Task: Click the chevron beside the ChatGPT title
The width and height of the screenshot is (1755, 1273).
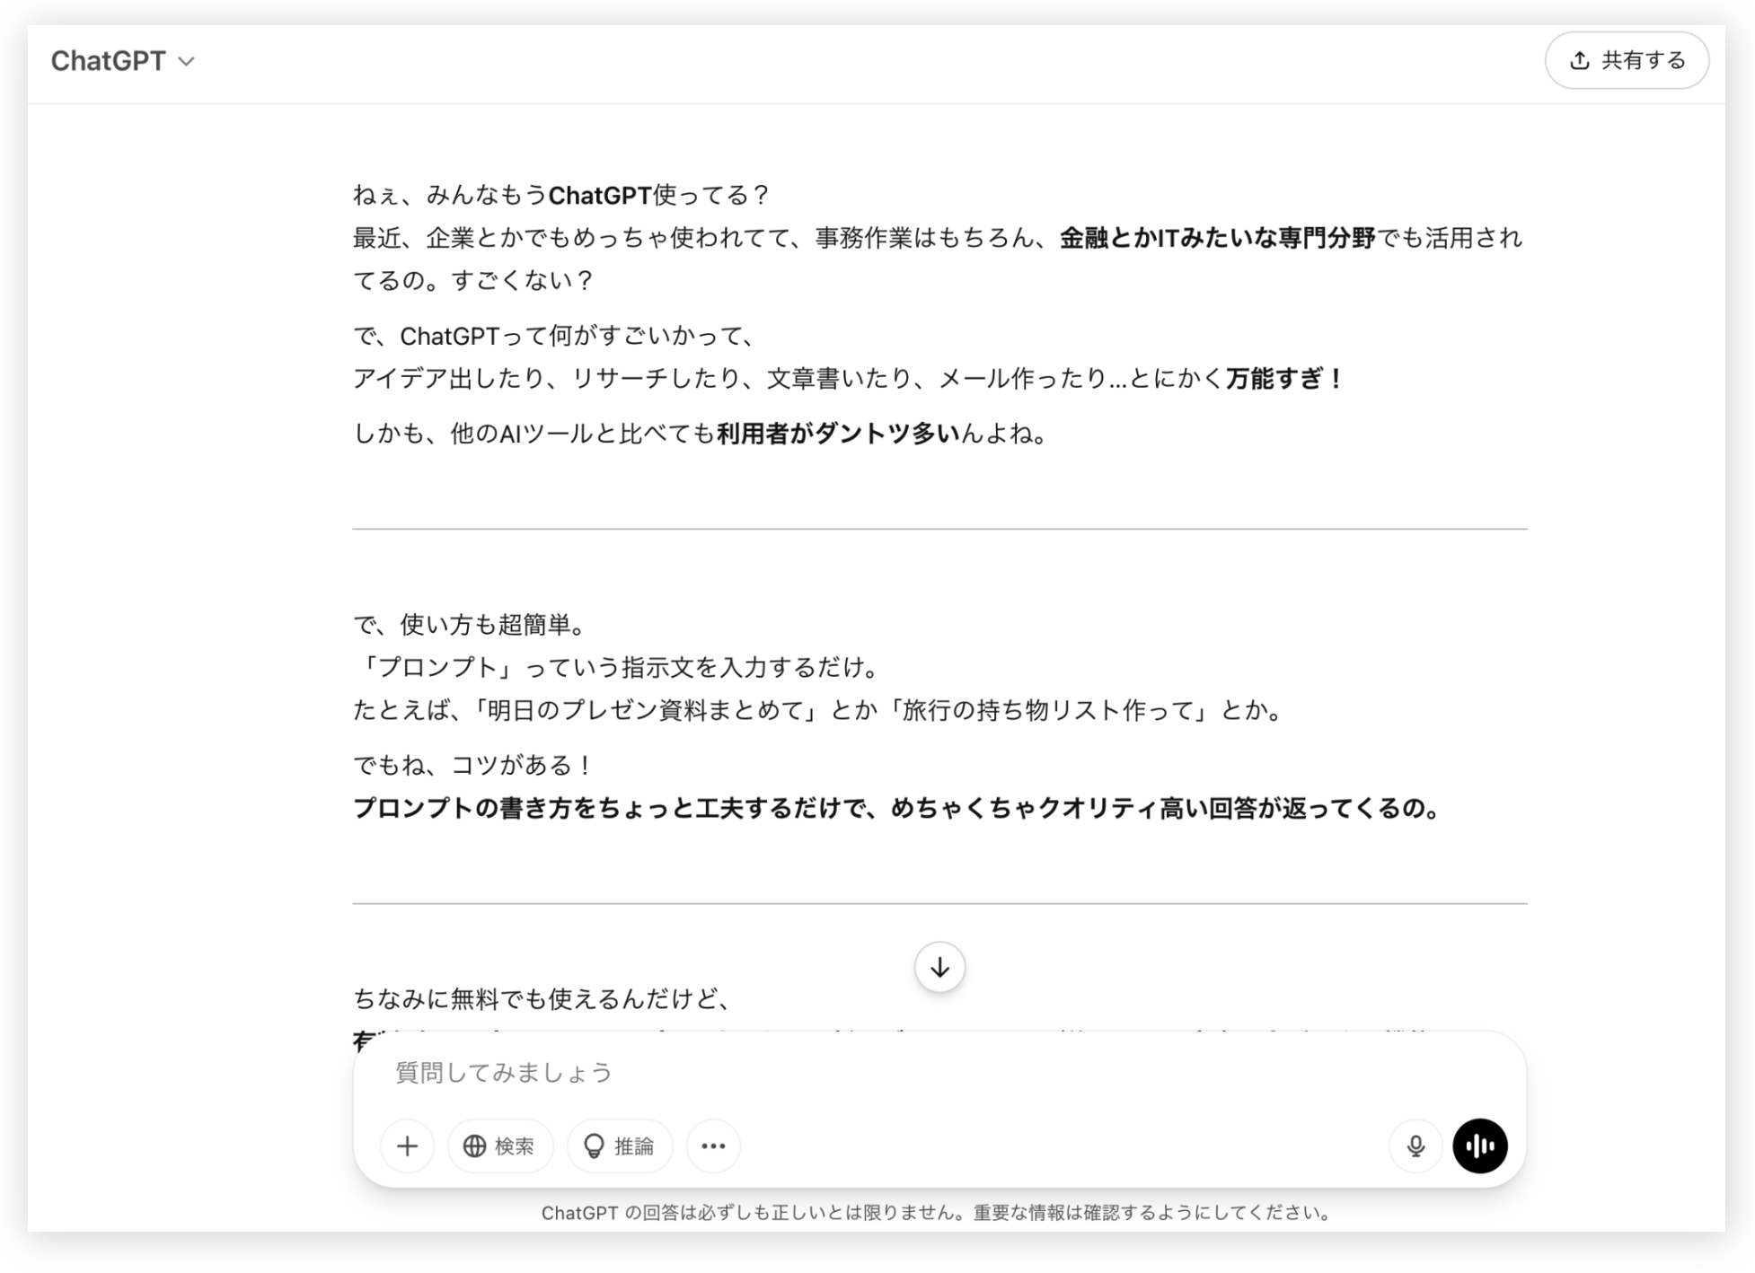Action: click(187, 62)
